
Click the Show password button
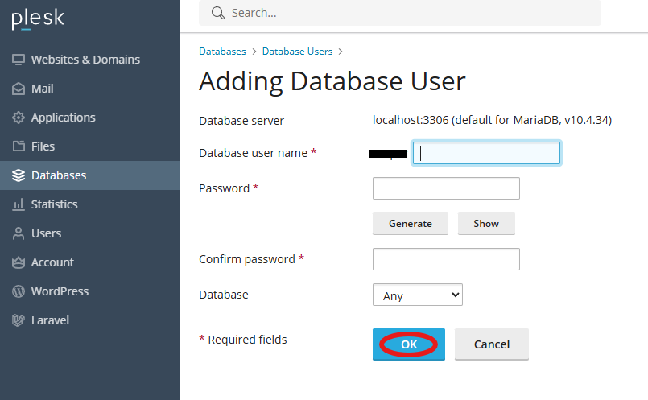coord(486,224)
